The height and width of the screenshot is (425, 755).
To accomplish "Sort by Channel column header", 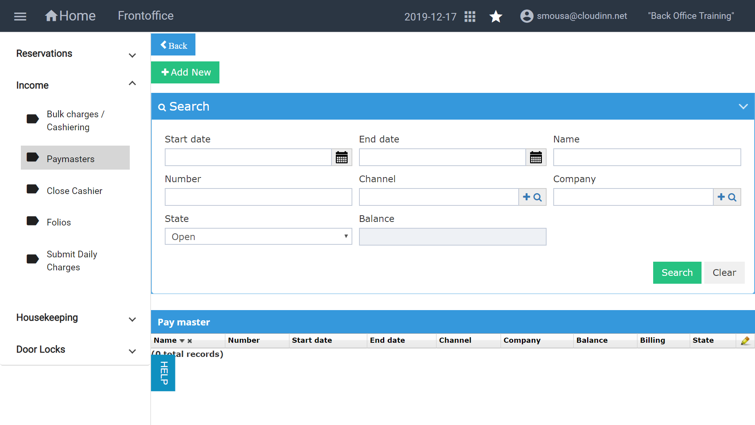I will pos(455,340).
